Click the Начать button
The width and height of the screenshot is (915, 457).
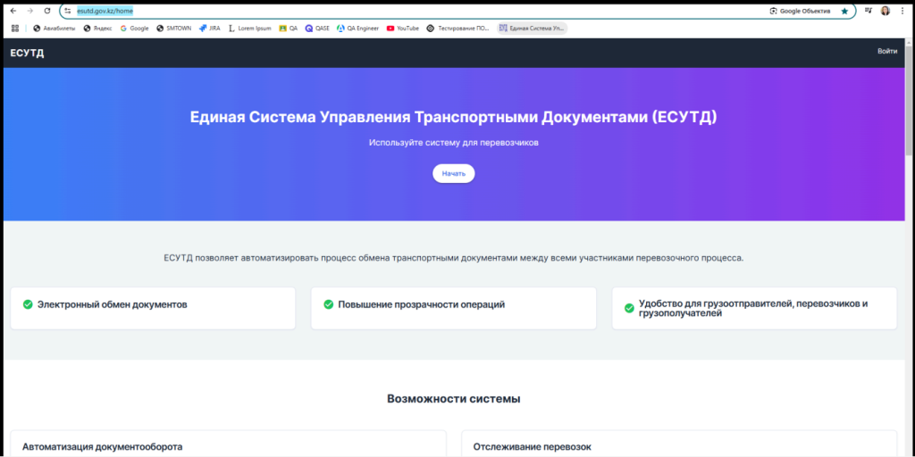453,174
